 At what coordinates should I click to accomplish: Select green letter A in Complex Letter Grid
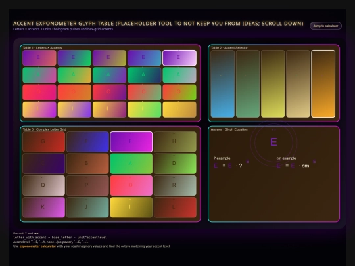(131, 164)
